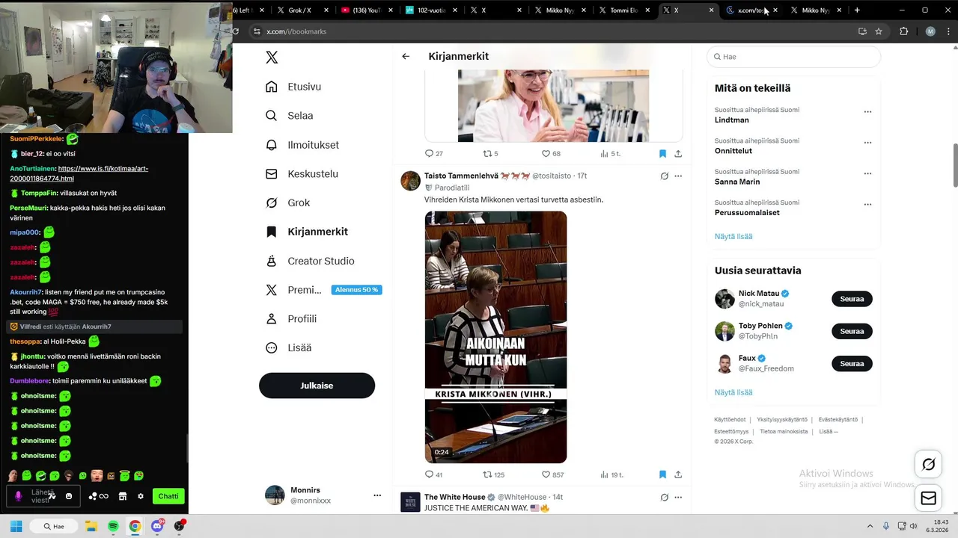Open Grok action on Taisto Tammenlehvä post
Screen dimensions: 958x538
tap(664, 176)
